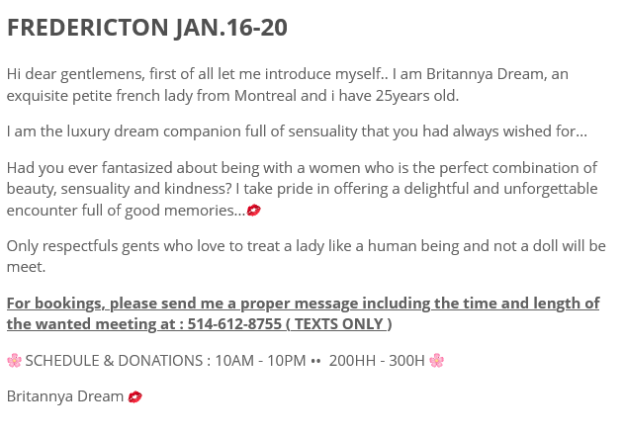Select the FREDERICTON JAN.16-20 heading
The height and width of the screenshot is (436, 623).
[x=147, y=28]
